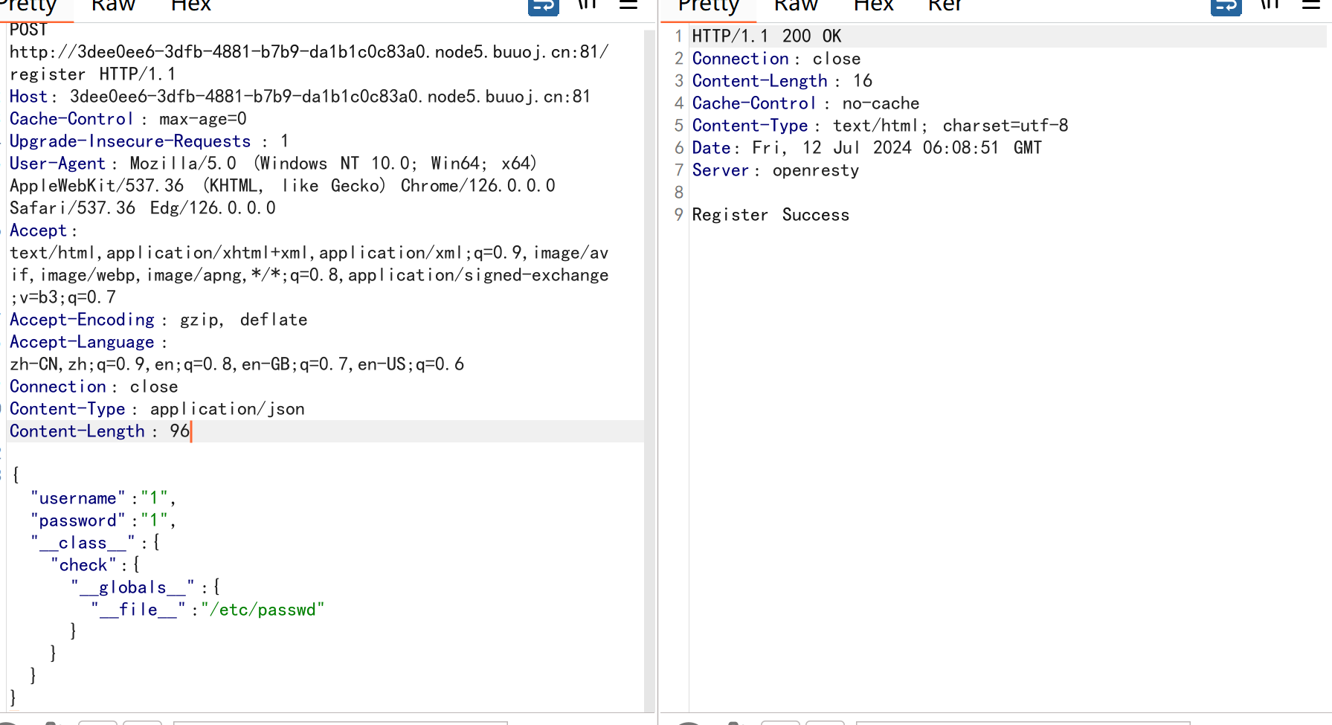Switch request view to Raw tab
The image size is (1332, 725).
click(x=113, y=6)
